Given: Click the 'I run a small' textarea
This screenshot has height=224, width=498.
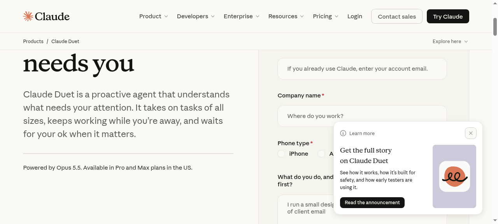Looking at the screenshot, I should point(305,210).
